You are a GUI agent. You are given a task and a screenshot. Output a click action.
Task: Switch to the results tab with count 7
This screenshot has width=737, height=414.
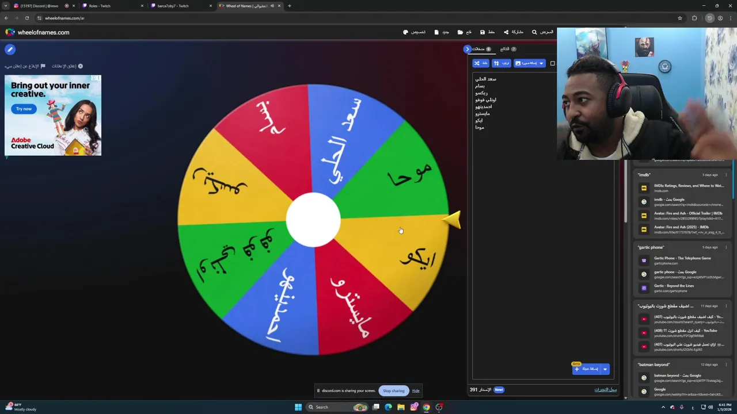click(508, 49)
